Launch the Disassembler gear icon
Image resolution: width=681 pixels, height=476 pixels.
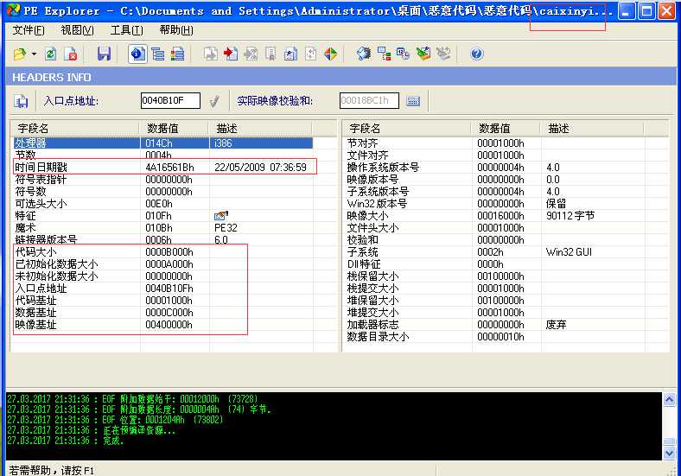tap(364, 54)
